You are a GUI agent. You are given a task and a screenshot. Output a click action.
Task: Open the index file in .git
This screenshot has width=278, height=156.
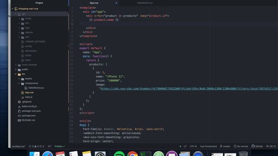click(x=28, y=60)
